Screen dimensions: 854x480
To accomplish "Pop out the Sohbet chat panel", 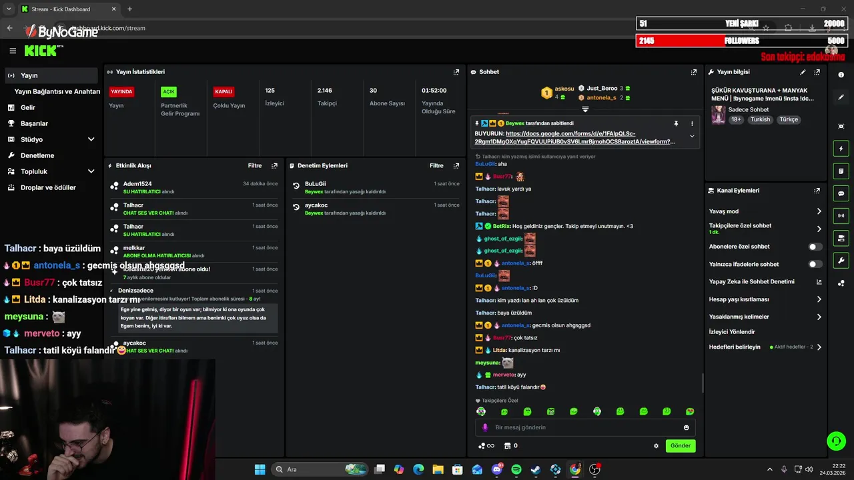I will pos(694,72).
